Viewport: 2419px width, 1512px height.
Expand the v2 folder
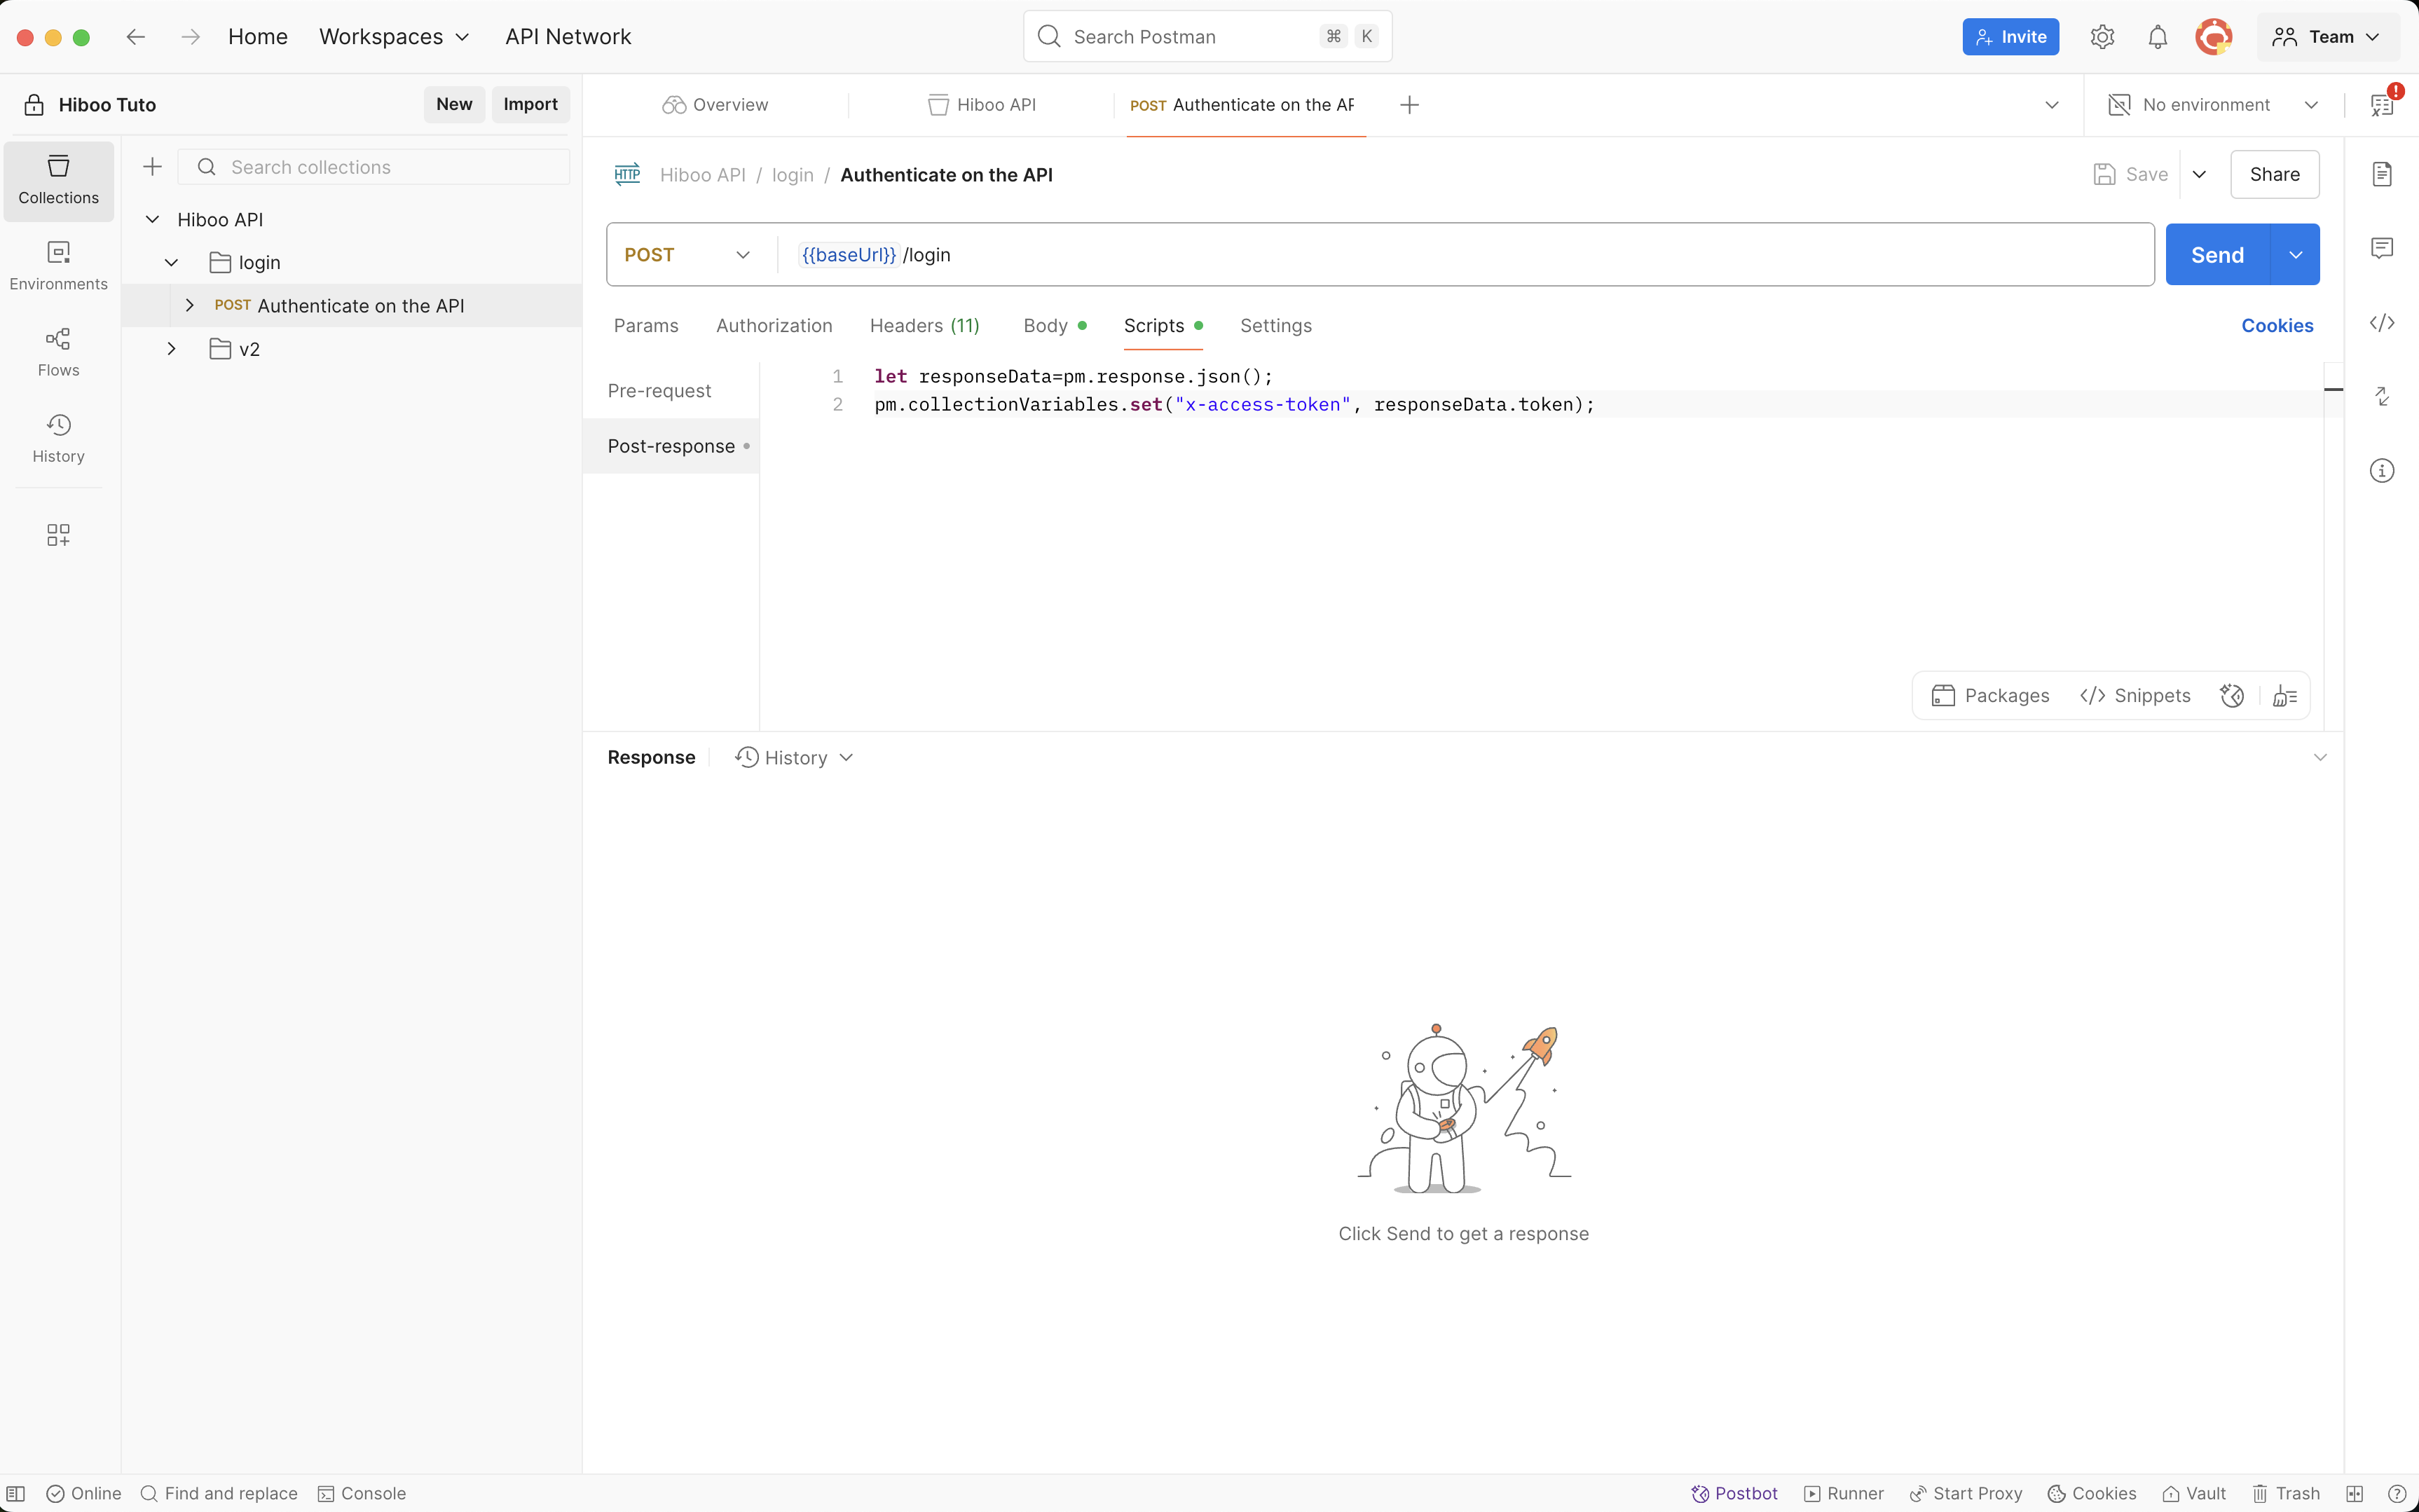[171, 349]
